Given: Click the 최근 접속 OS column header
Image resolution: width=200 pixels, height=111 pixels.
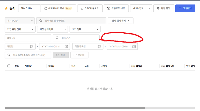Looking at the screenshot, I should pos(167,66).
